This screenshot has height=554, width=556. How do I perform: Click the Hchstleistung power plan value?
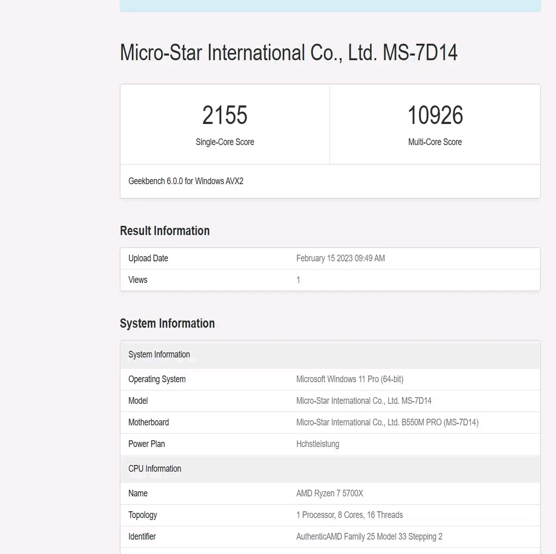(318, 444)
